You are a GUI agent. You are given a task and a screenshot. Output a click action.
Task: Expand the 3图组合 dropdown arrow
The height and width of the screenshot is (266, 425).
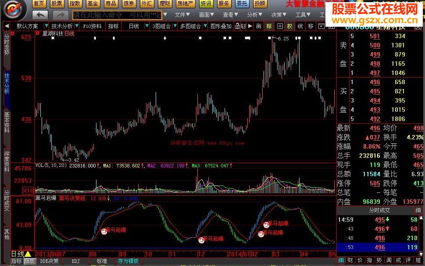point(175,26)
